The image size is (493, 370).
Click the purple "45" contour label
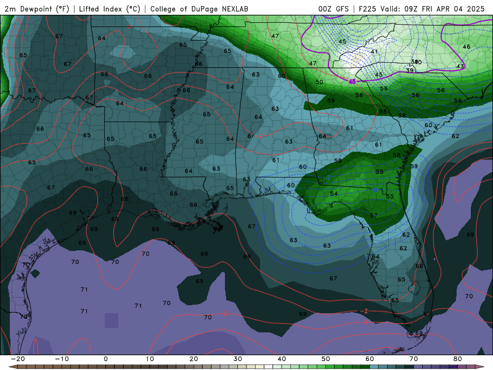click(x=352, y=81)
